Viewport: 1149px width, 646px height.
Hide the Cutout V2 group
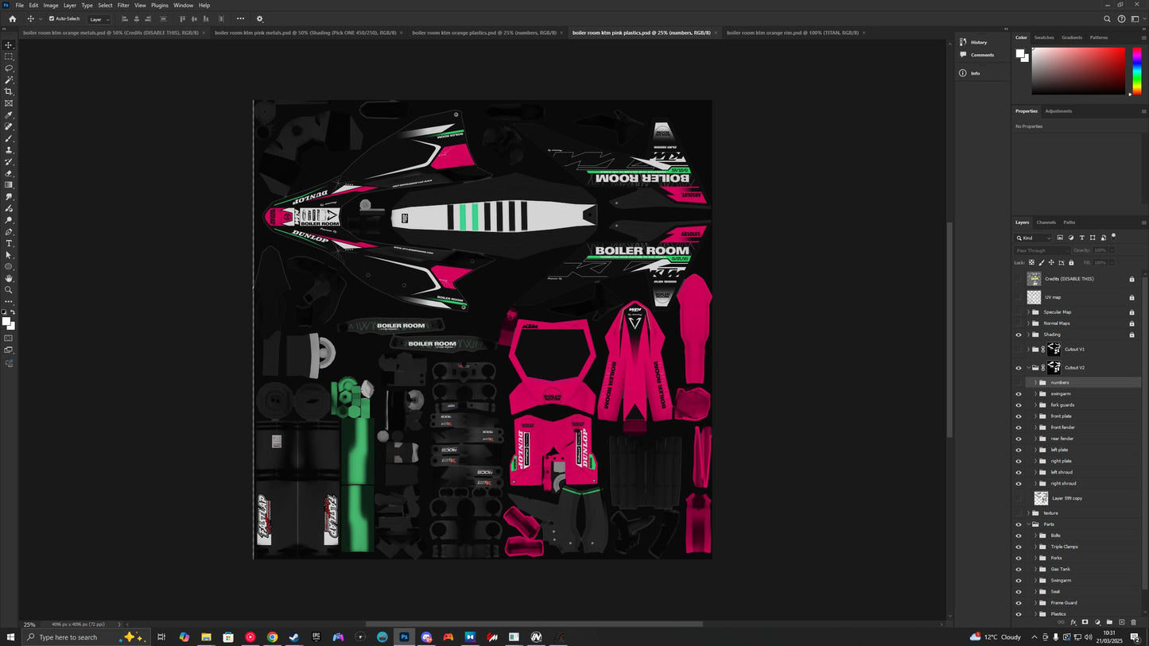point(1019,368)
